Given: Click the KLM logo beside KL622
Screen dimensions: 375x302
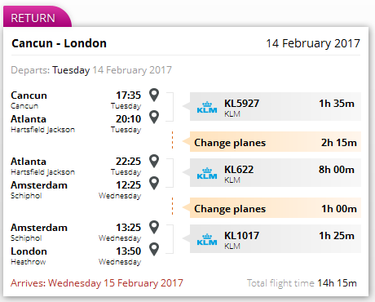Looking at the screenshot, I should [x=207, y=173].
